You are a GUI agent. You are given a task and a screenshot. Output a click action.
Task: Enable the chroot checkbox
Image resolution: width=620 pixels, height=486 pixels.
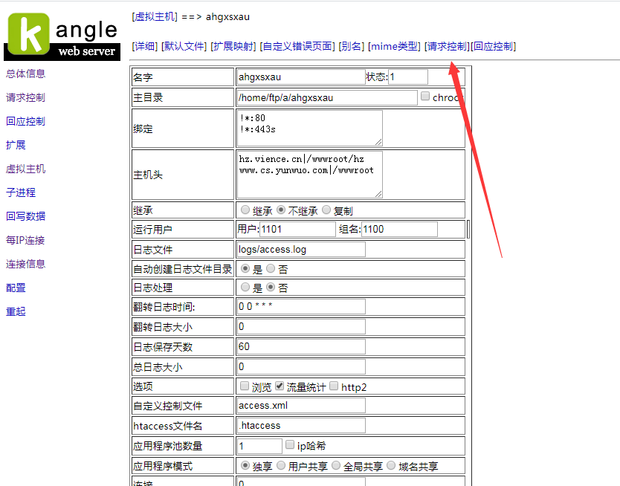425,97
